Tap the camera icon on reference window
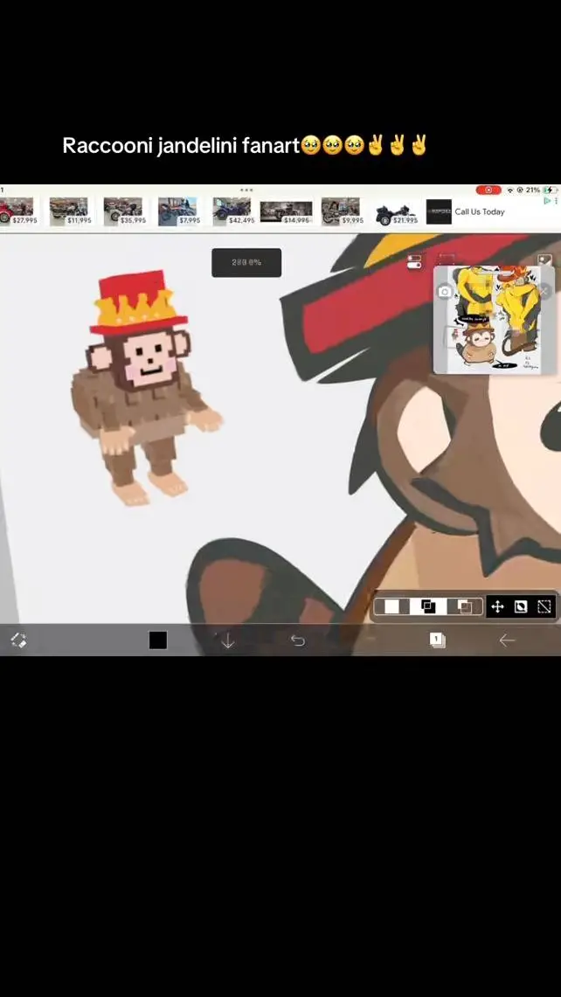This screenshot has height=997, width=561. click(x=445, y=291)
